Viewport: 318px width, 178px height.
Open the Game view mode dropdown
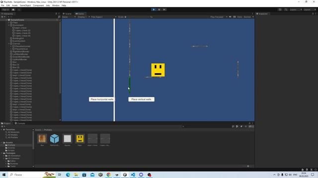tap(69, 17)
